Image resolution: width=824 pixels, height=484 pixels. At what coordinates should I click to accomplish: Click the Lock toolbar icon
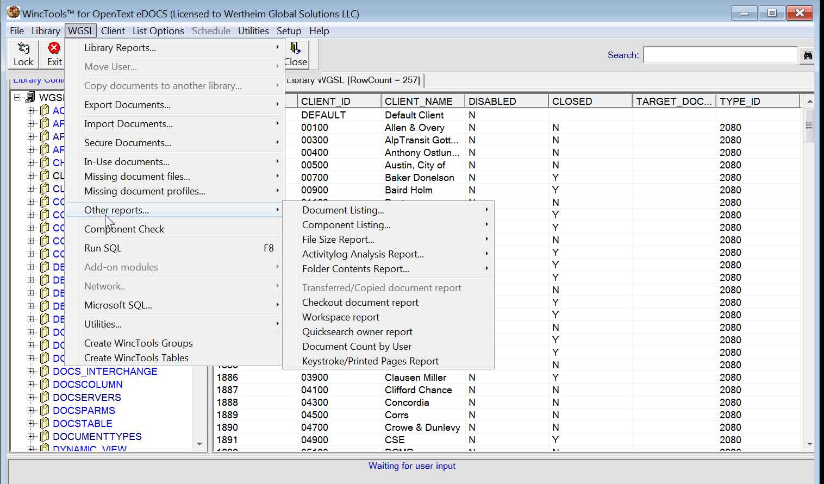pos(23,48)
